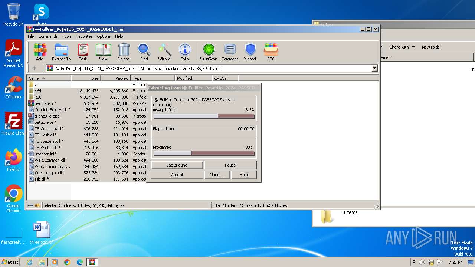Viewport: 475px width, 267px height.
Task: Select the x86 folder row
Action: click(87, 97)
